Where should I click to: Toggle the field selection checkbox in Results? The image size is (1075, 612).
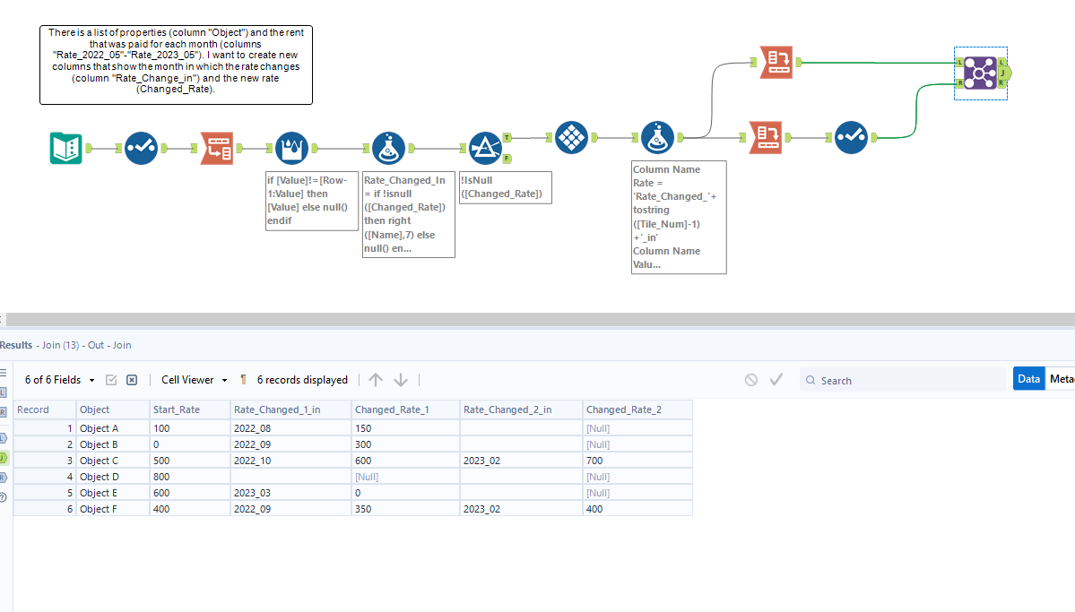pos(111,379)
